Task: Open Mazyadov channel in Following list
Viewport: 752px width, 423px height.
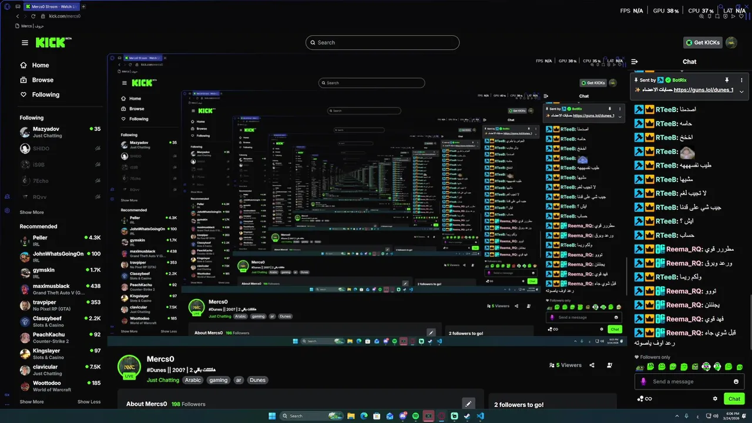Action: click(60, 132)
